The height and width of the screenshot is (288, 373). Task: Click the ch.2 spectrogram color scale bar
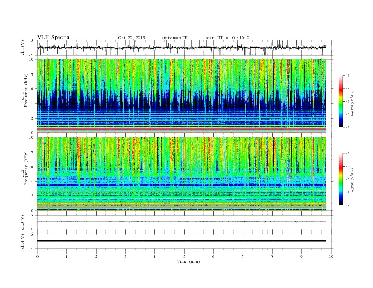point(341,179)
